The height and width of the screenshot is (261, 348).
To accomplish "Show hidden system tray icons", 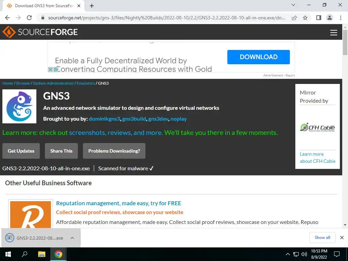I will click(288, 254).
